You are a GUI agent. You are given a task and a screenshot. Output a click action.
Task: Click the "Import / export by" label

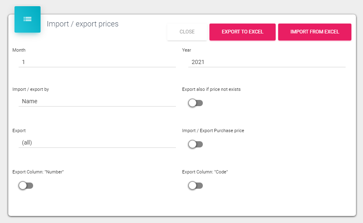point(31,89)
